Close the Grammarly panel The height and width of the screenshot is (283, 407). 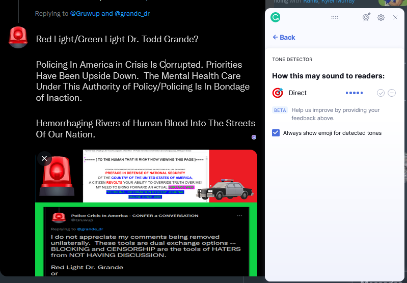pos(395,17)
